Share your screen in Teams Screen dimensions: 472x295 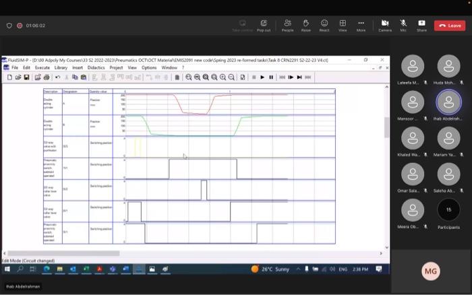tap(421, 26)
